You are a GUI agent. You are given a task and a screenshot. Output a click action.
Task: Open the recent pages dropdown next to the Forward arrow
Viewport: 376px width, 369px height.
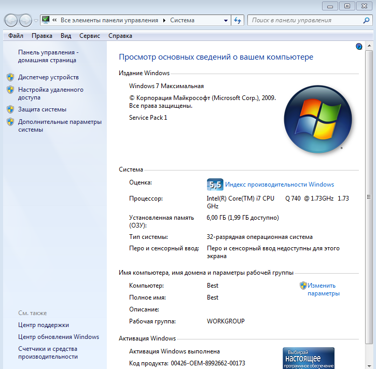tap(36, 21)
